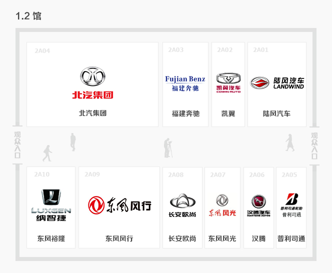Open the Bridgestone 普利司通 tire logo
332x273 pixels.
pyautogui.click(x=291, y=205)
